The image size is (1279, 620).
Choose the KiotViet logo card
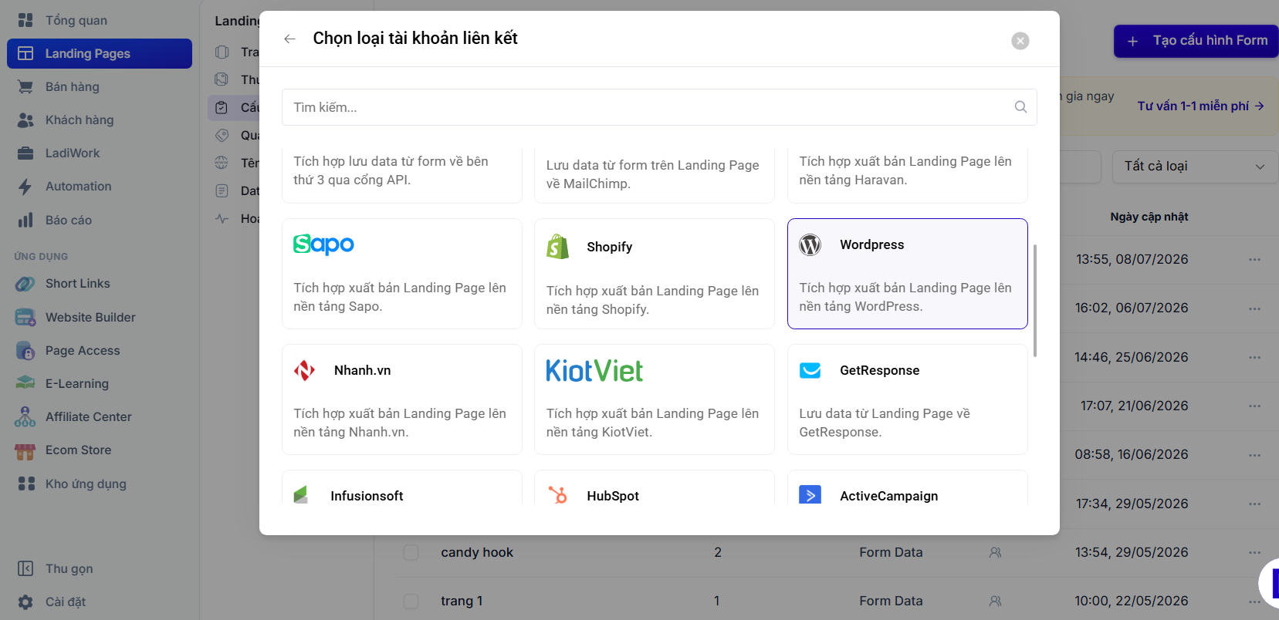pos(655,399)
